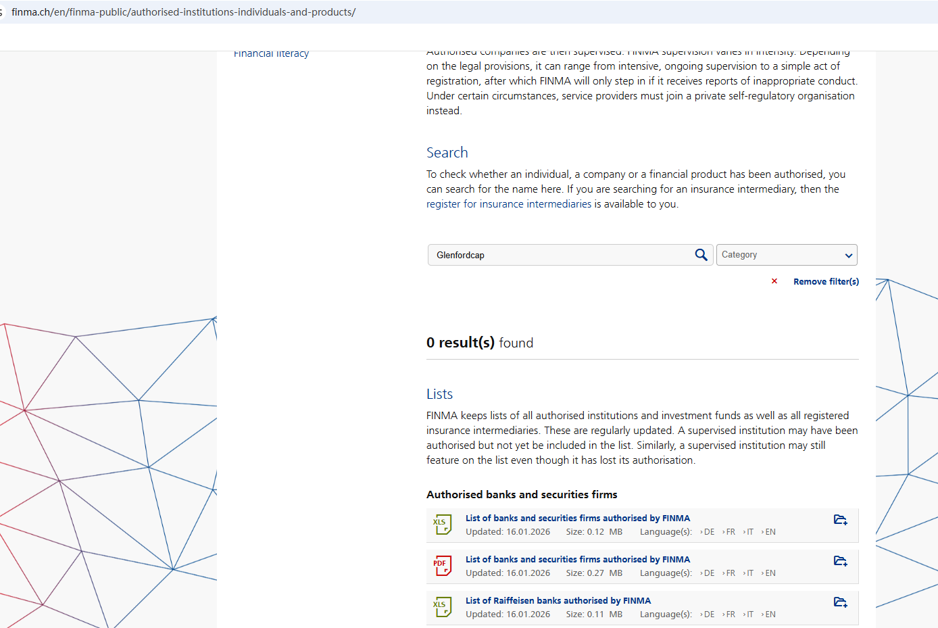
Task: Add PDF banks list to folder
Action: point(840,561)
